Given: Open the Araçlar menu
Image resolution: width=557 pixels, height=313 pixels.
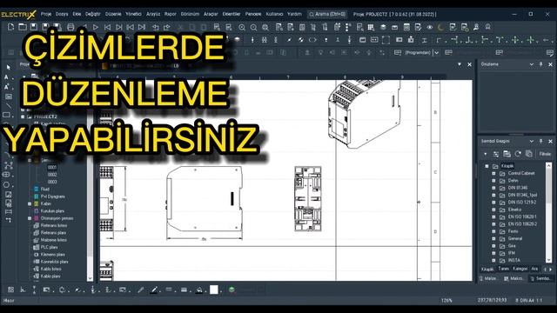Looking at the screenshot, I should [x=211, y=14].
